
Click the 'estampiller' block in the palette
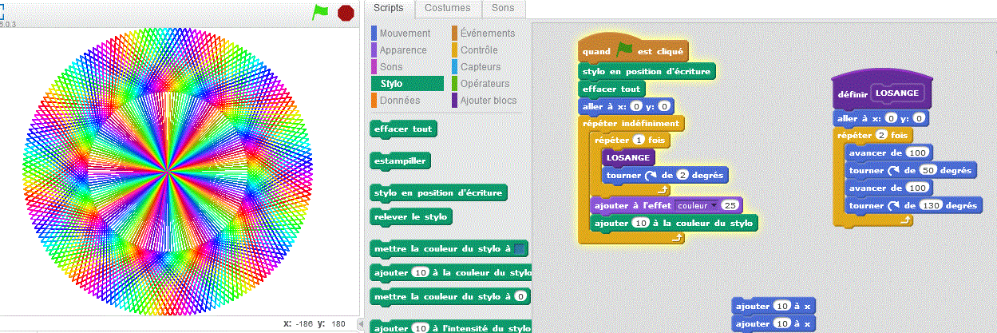[401, 161]
